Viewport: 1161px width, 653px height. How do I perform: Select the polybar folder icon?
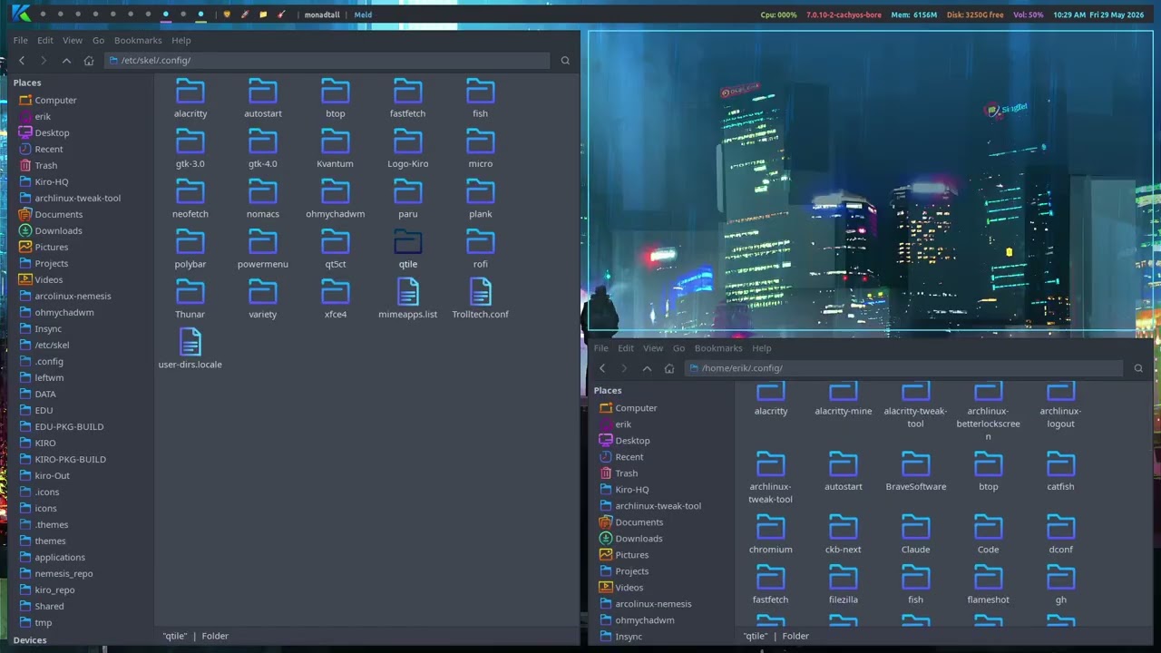pos(190,243)
